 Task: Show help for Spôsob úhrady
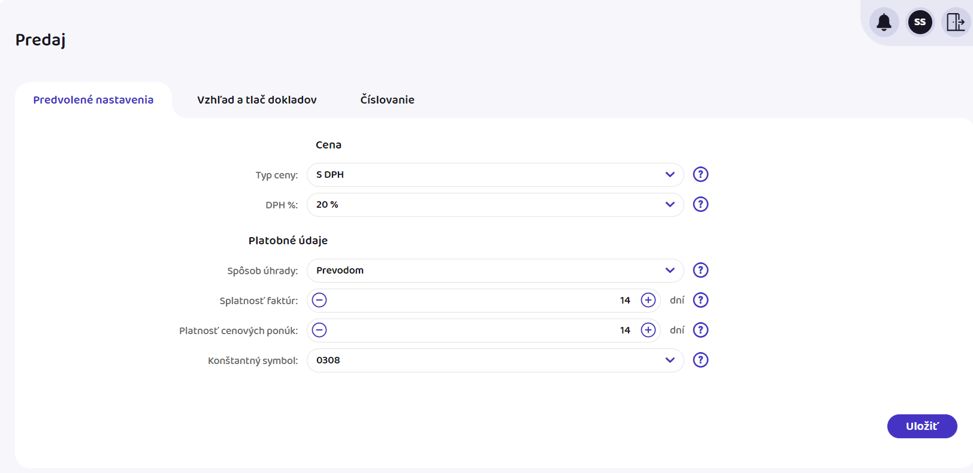pos(700,270)
